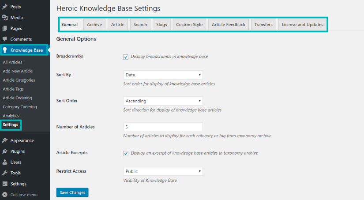Click the Users person icon
364x200 pixels.
5,162
